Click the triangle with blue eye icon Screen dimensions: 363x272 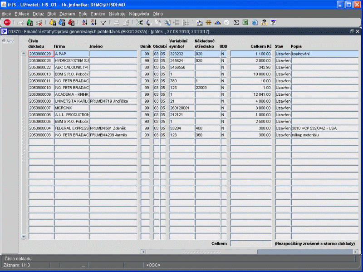[x=218, y=22]
